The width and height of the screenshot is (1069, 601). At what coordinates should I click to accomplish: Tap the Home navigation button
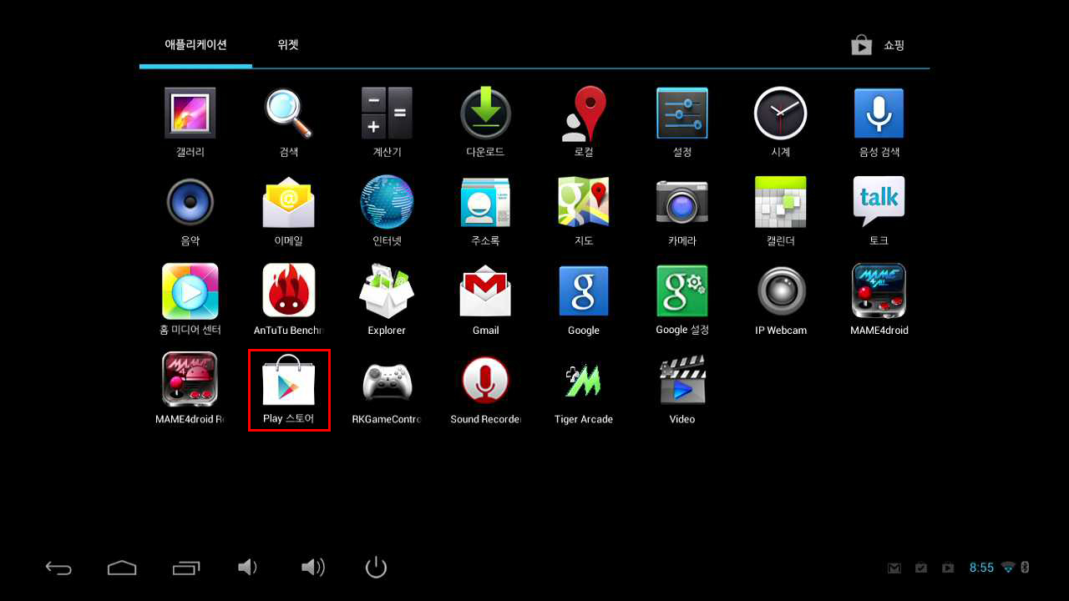click(122, 568)
